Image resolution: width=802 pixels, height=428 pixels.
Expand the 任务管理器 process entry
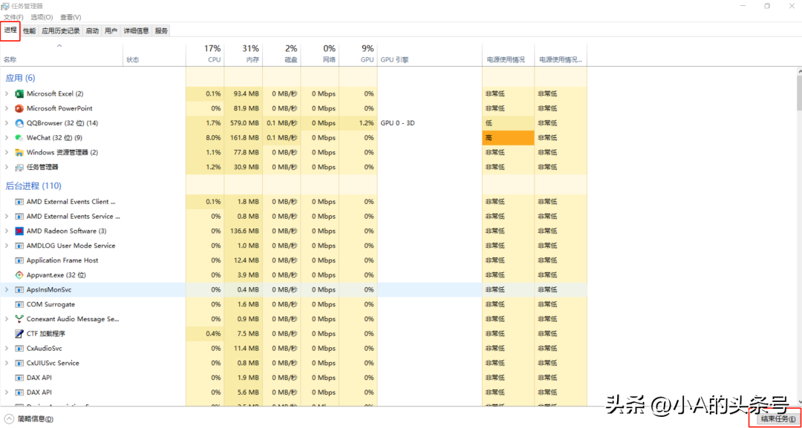pos(7,167)
